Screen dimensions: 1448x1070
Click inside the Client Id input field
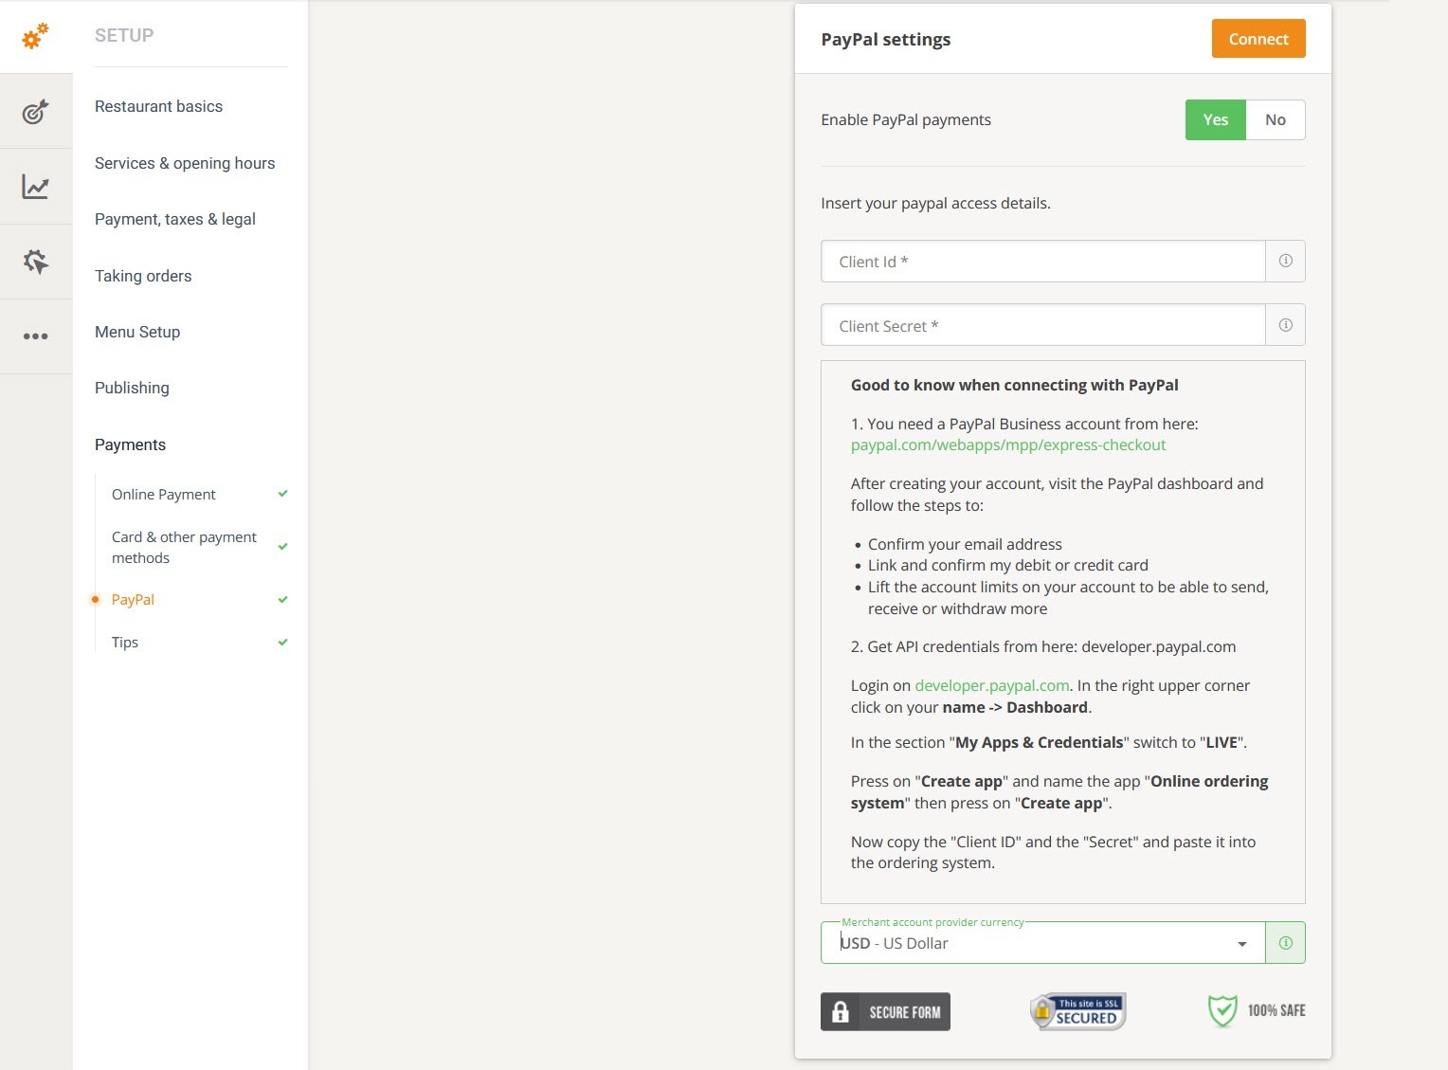point(1042,261)
